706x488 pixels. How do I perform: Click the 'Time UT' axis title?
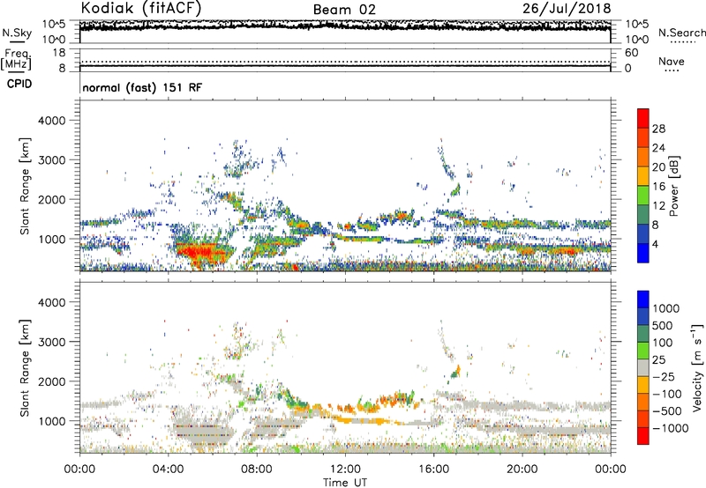click(x=345, y=483)
